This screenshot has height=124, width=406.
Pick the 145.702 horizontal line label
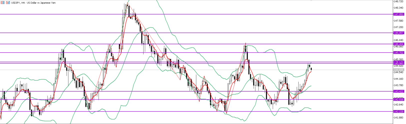[399, 53]
